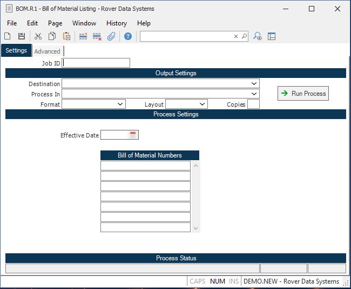Click the Delete row toolbar icon

point(97,36)
